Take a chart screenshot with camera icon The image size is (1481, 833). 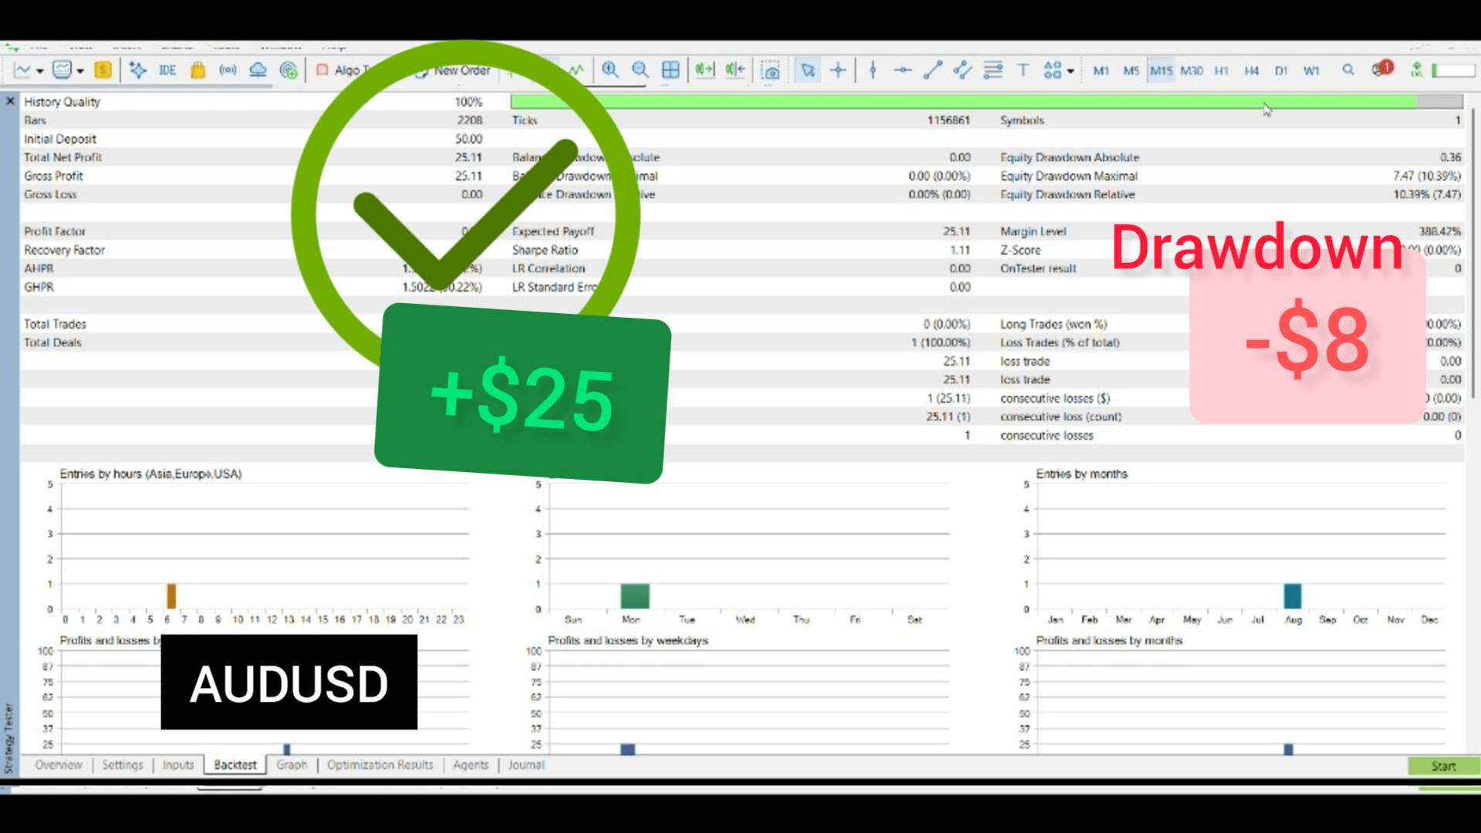(x=771, y=71)
